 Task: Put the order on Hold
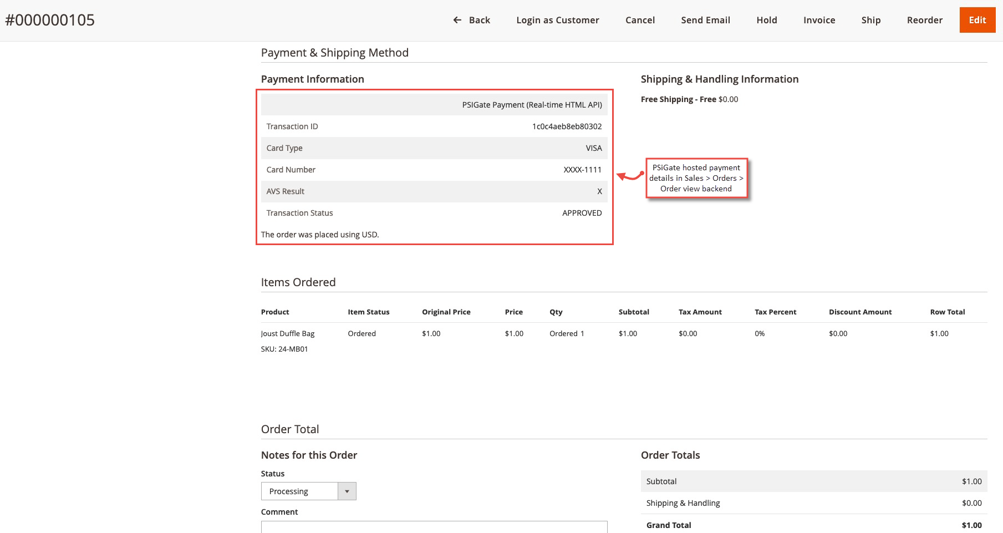tap(766, 20)
